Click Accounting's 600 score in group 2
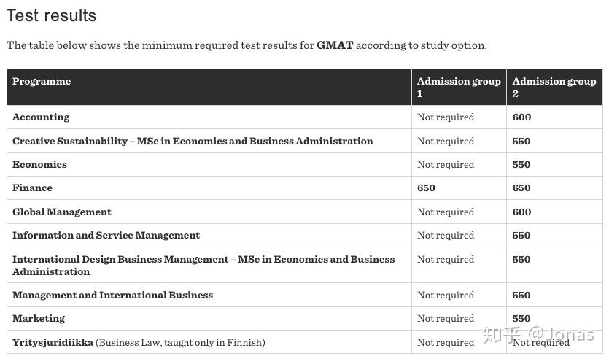 pos(521,117)
